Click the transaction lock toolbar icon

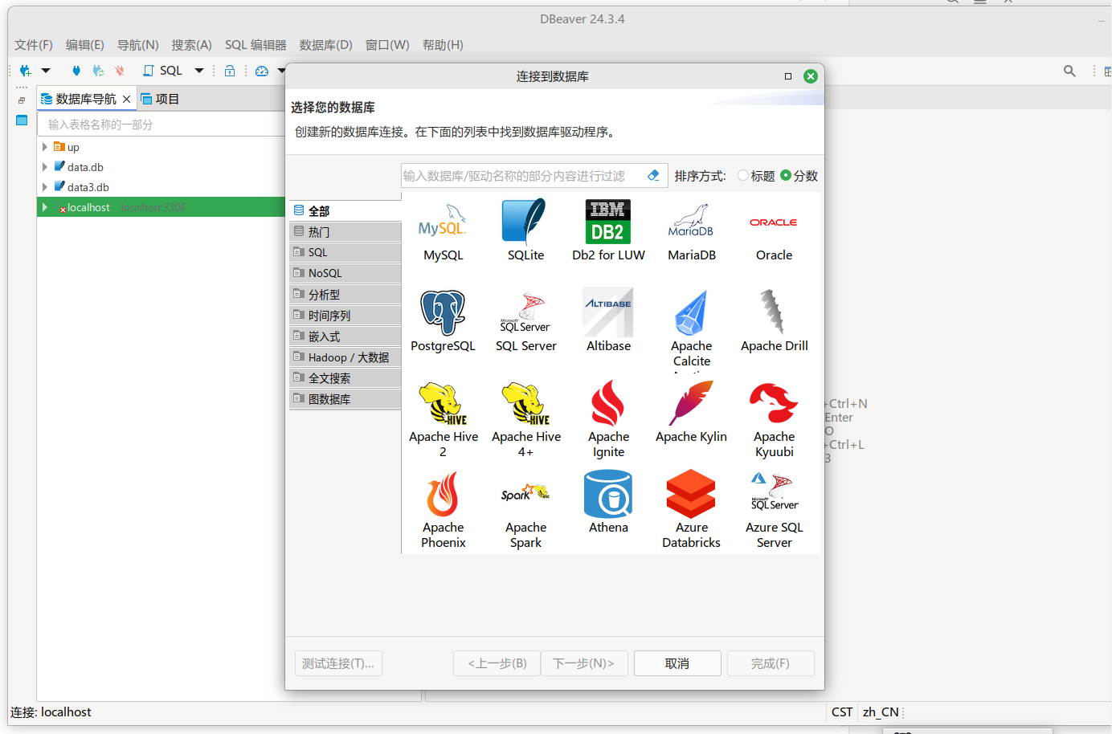point(230,71)
